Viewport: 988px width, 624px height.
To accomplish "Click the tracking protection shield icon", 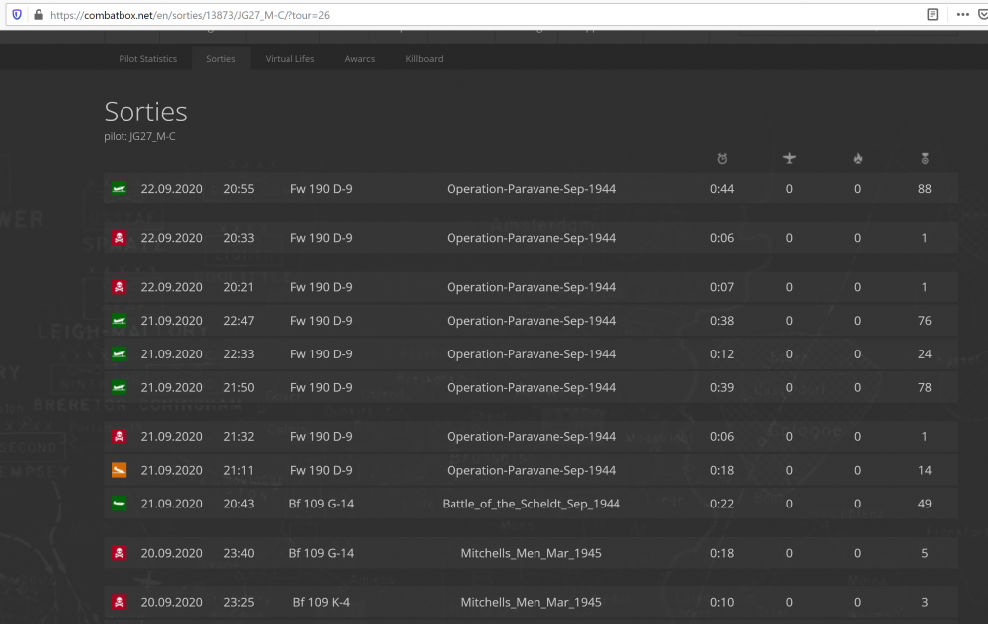I will tap(17, 15).
